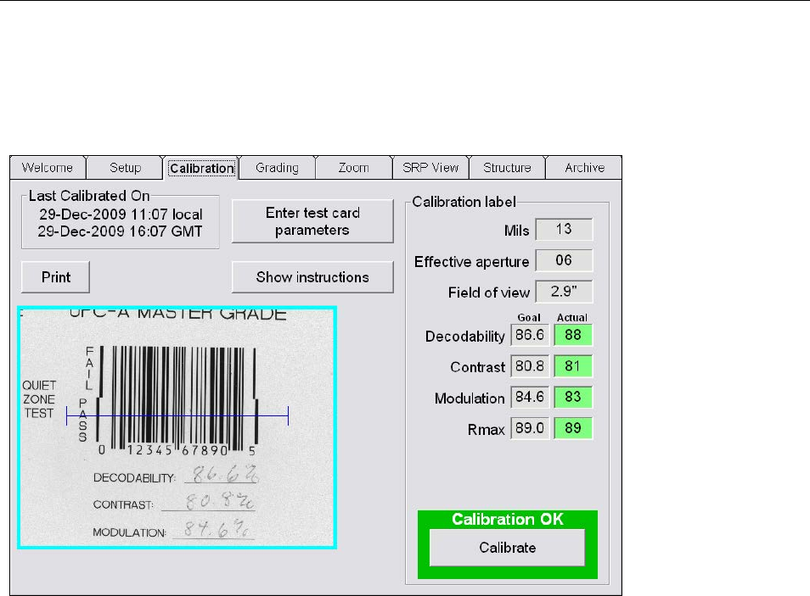The height and width of the screenshot is (596, 810).
Task: Click the 29-Dec-2009 11:07 local timestamp
Action: 121,214
